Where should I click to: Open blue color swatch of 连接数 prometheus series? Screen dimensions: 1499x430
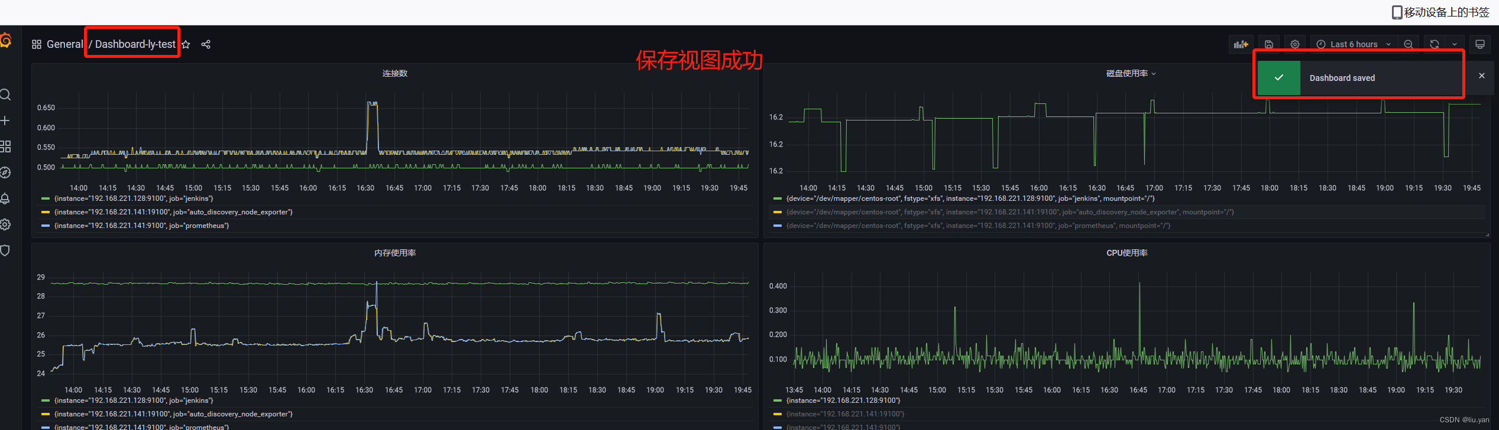46,226
